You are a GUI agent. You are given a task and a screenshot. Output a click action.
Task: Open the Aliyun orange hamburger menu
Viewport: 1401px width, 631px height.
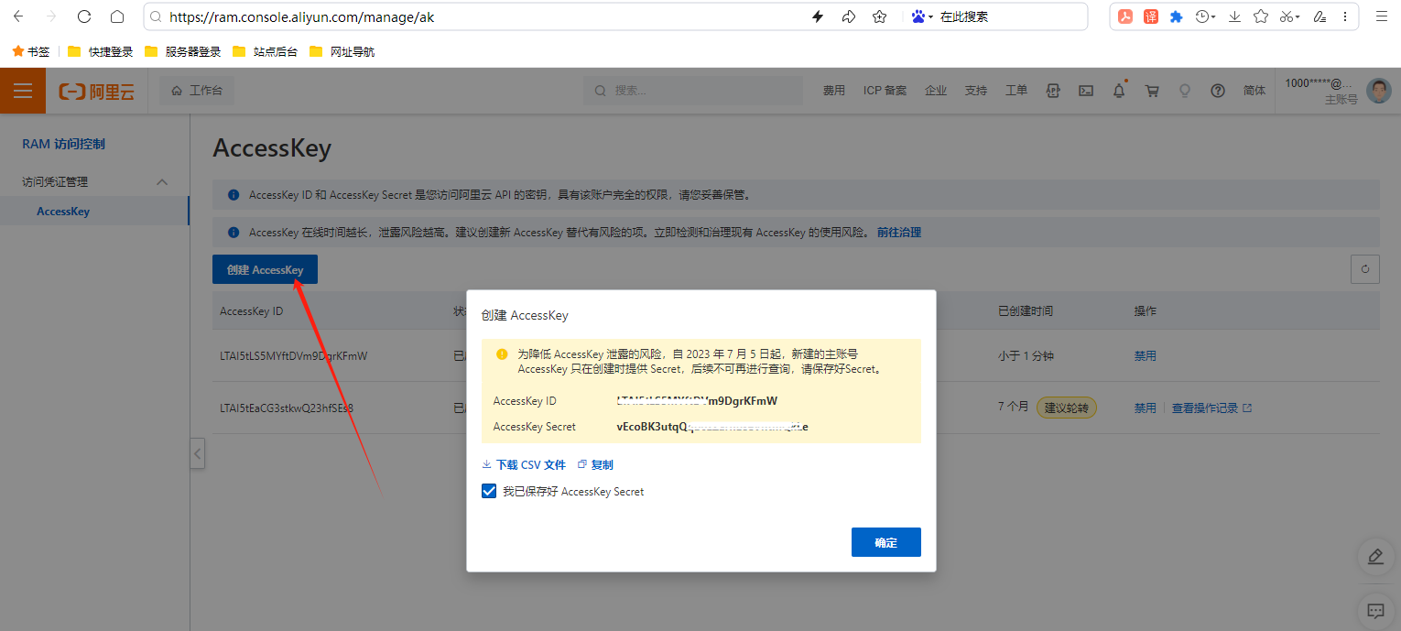[x=23, y=91]
